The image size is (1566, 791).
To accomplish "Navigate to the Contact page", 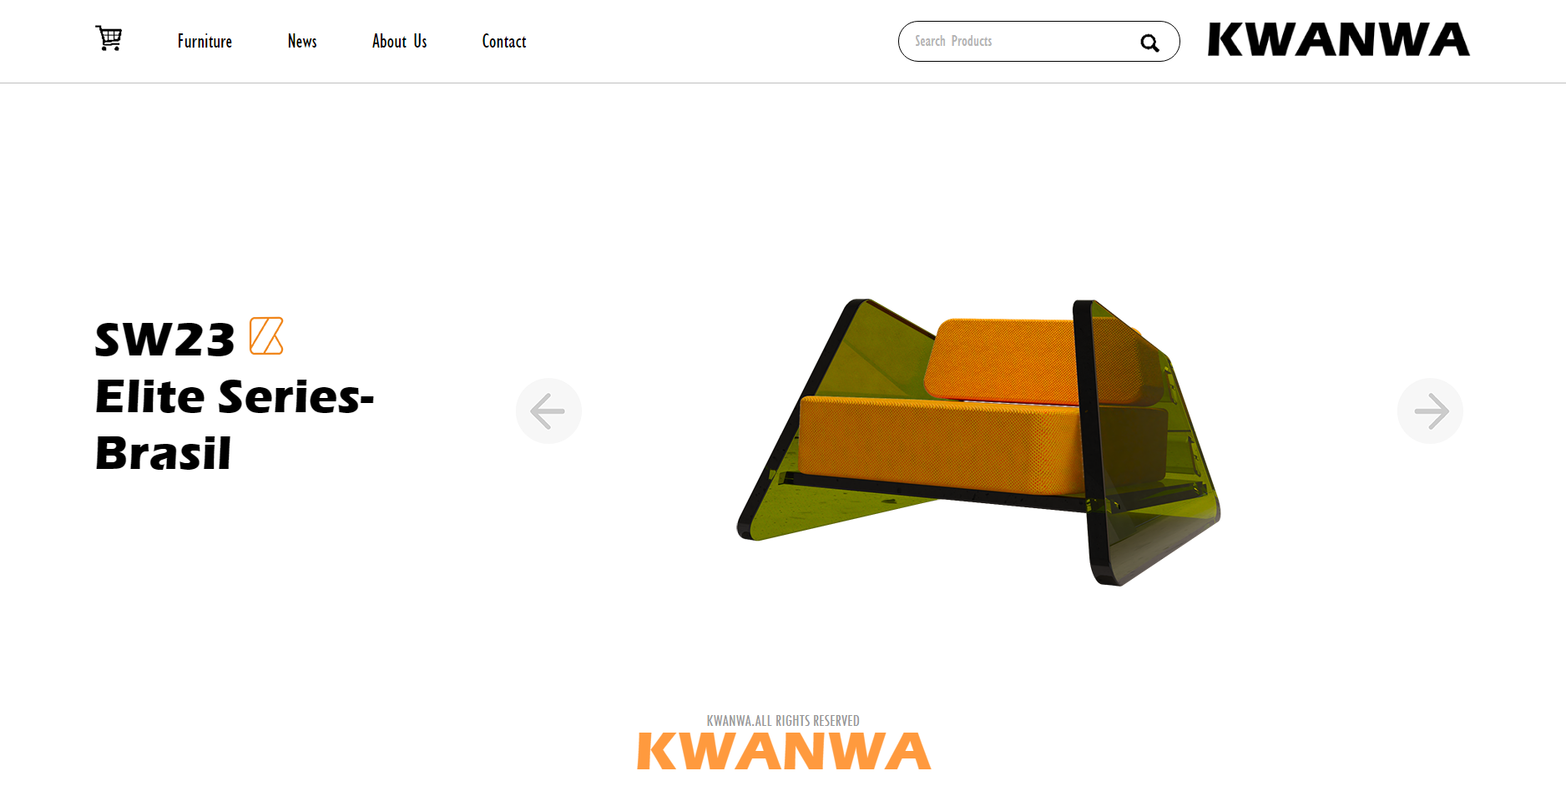I will 504,41.
